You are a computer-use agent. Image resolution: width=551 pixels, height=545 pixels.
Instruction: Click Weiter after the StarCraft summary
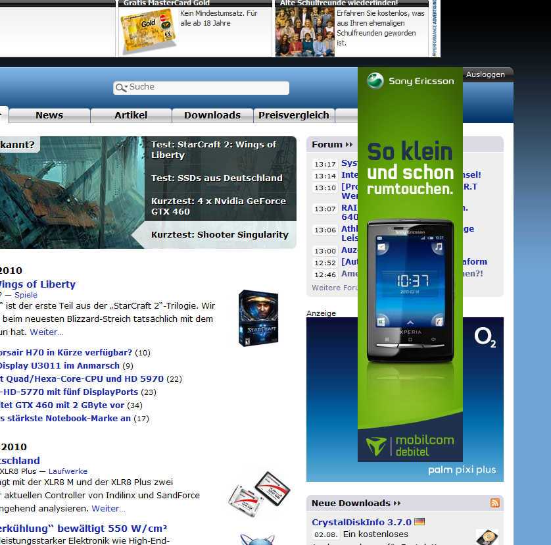coord(47,332)
